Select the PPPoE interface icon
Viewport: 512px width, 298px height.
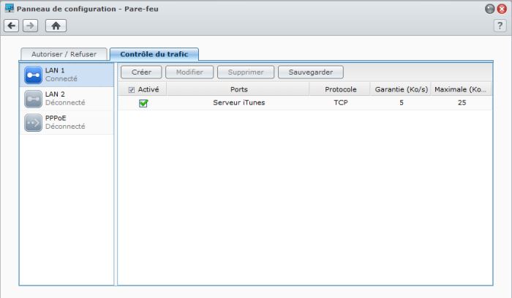[x=34, y=123]
